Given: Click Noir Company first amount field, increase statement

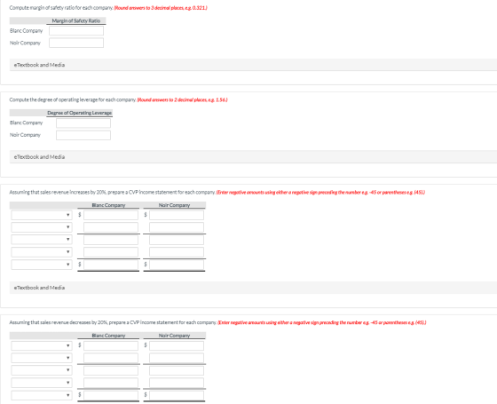Looking at the screenshot, I should click(x=177, y=215).
